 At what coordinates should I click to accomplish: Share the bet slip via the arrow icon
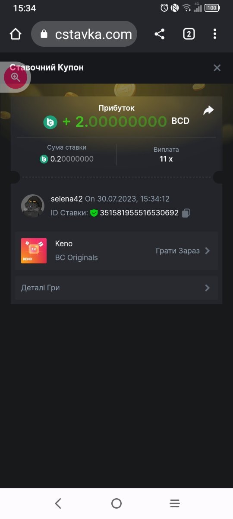pyautogui.click(x=208, y=111)
